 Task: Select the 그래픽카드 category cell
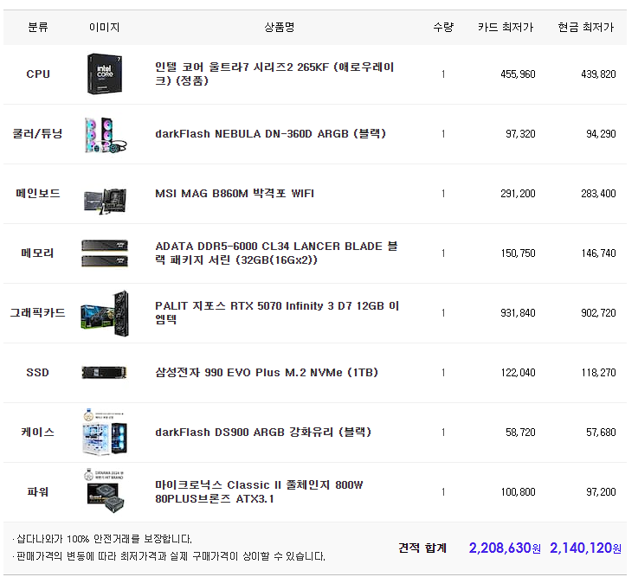coord(38,312)
